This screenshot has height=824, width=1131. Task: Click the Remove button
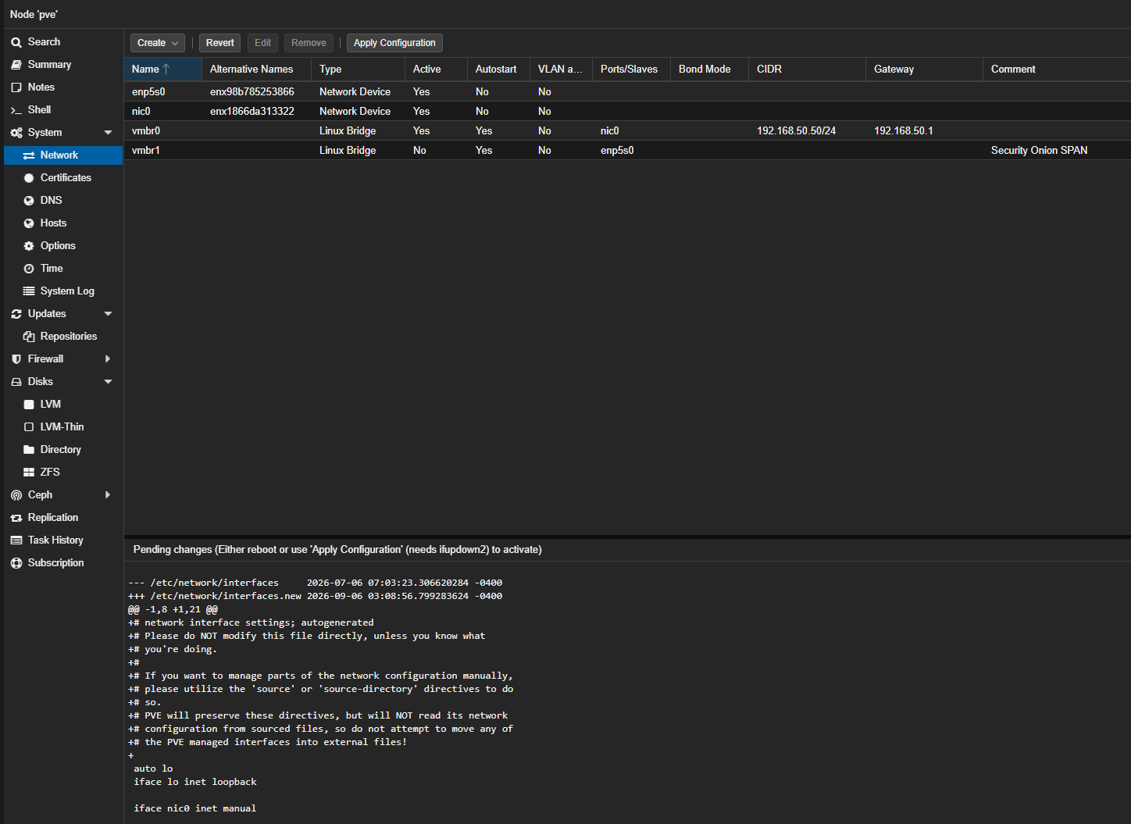(x=309, y=43)
